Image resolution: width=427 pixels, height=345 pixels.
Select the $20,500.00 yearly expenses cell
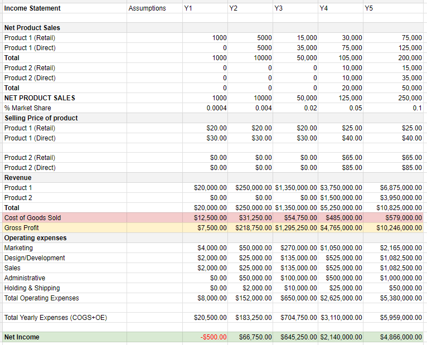205,318
